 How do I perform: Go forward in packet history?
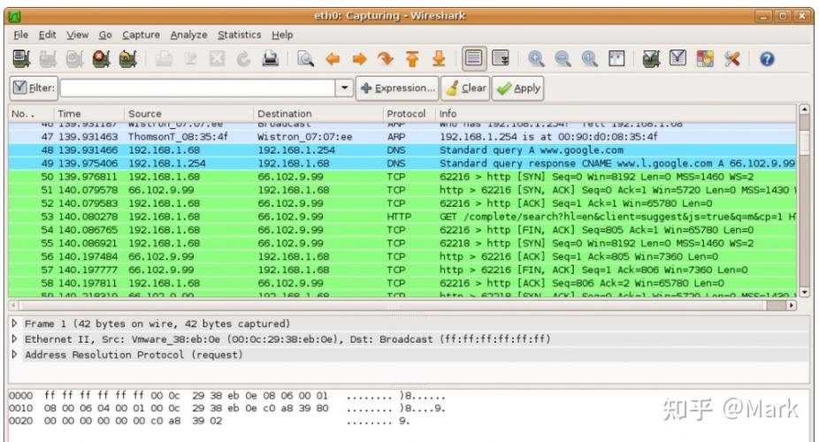click(x=359, y=58)
